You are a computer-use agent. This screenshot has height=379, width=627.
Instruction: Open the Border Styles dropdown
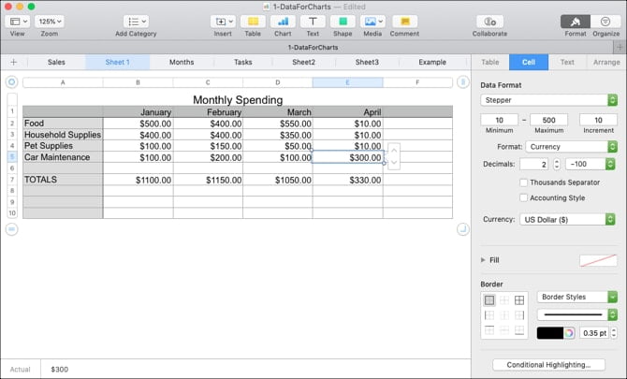coord(577,297)
